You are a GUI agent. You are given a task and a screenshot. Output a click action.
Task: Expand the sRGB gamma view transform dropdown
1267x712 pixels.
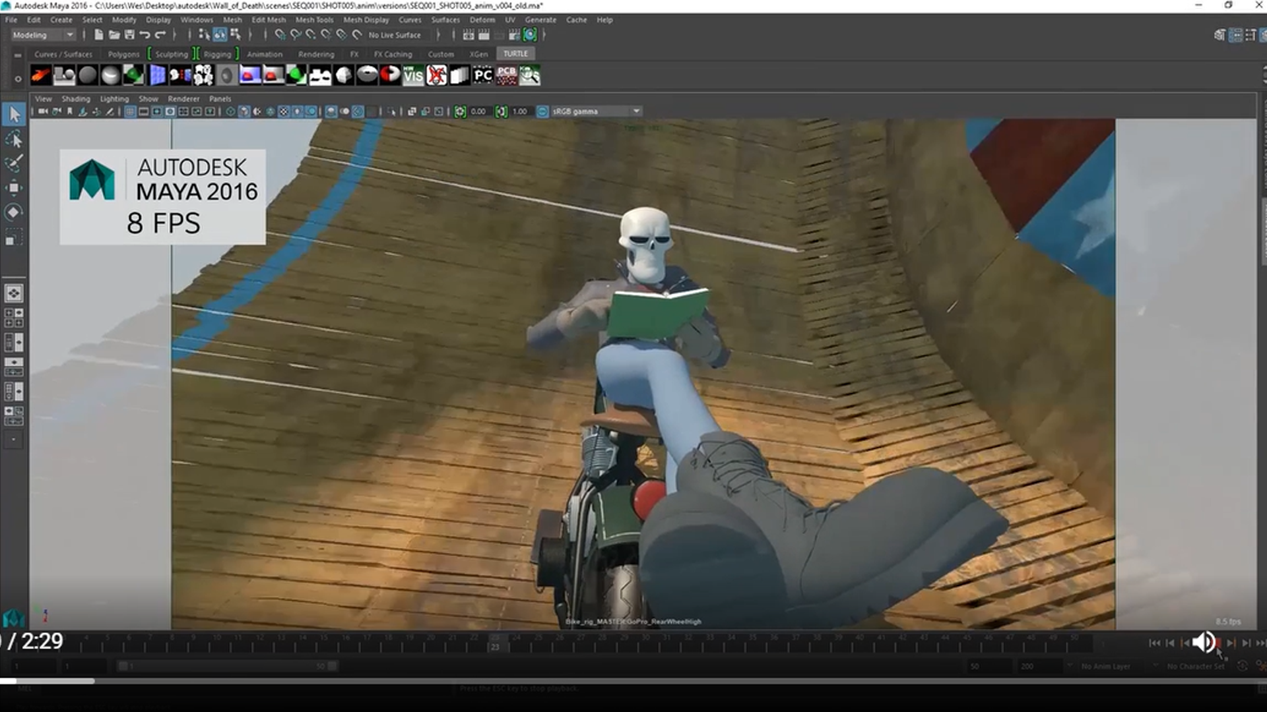click(636, 111)
